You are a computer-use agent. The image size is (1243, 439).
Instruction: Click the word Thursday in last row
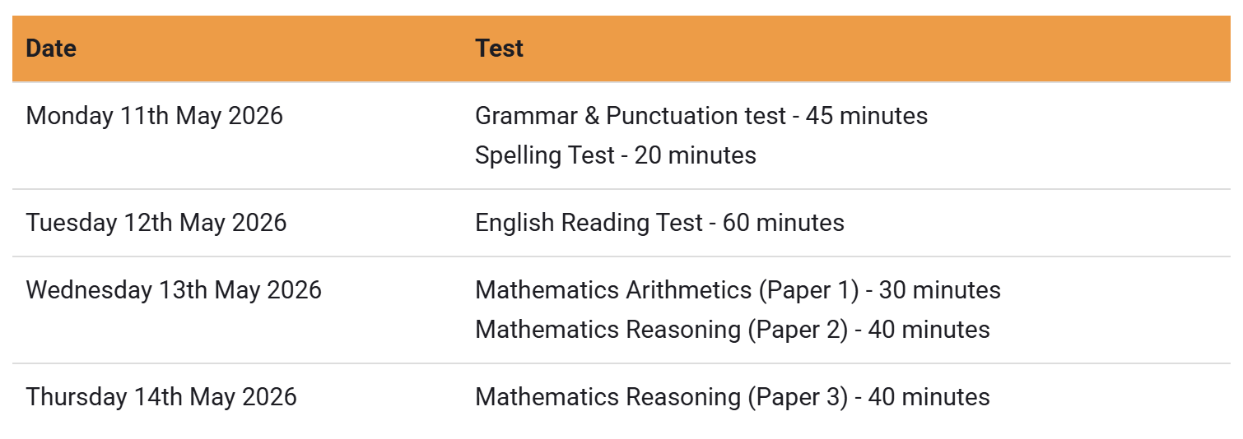coord(77,397)
